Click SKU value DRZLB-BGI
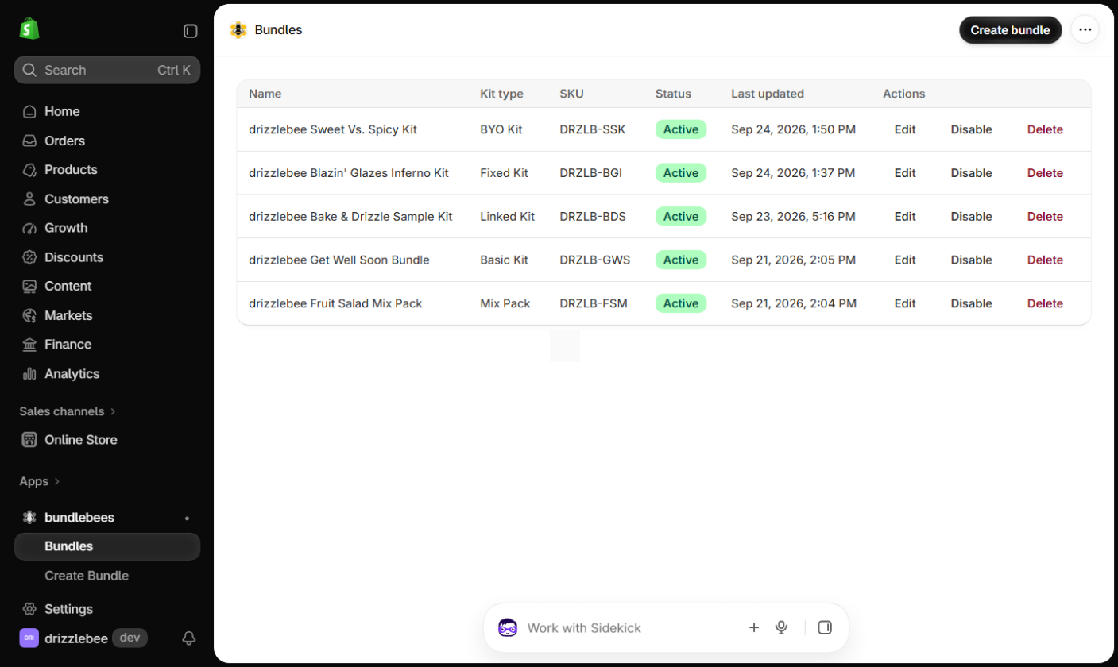1118x667 pixels. tap(592, 173)
